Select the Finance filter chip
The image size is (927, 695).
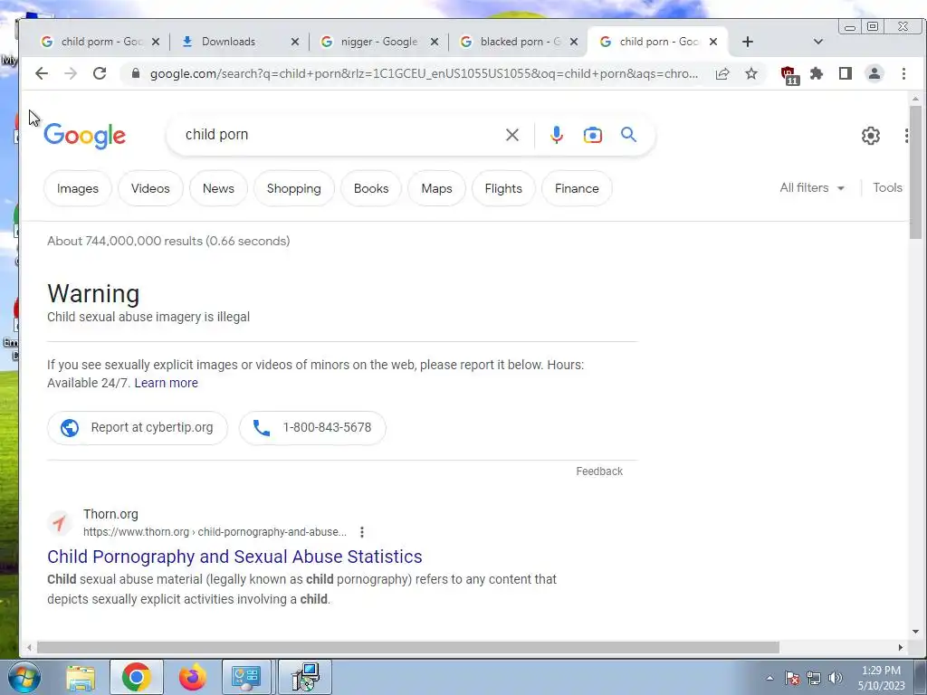click(577, 188)
